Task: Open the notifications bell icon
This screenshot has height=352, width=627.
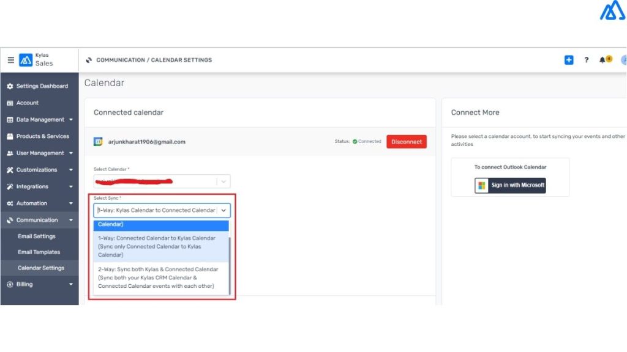Action: point(603,60)
